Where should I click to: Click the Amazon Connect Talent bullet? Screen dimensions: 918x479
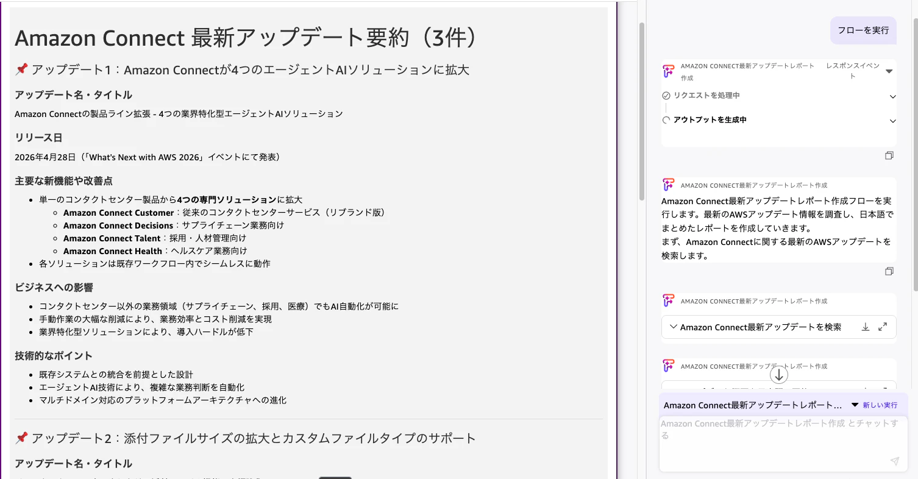point(155,238)
